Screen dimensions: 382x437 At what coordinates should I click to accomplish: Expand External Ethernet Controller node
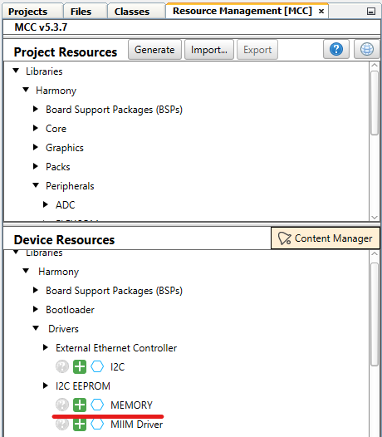pyautogui.click(x=46, y=347)
